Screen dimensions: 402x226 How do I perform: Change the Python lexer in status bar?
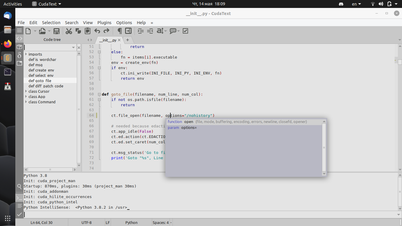pyautogui.click(x=131, y=222)
